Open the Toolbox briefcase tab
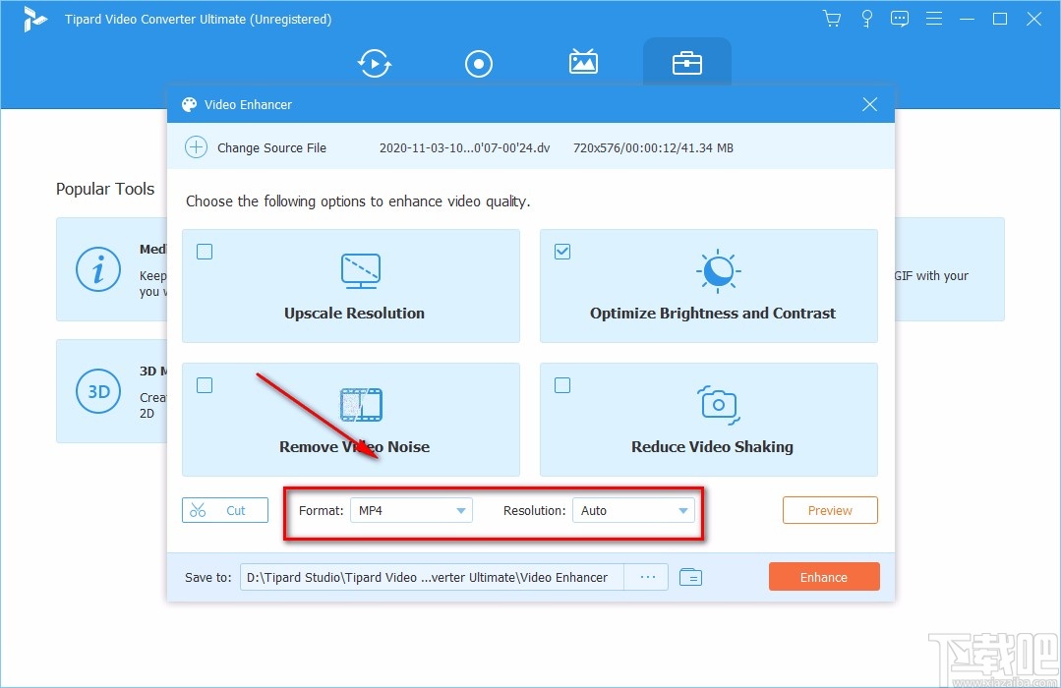 (x=686, y=64)
